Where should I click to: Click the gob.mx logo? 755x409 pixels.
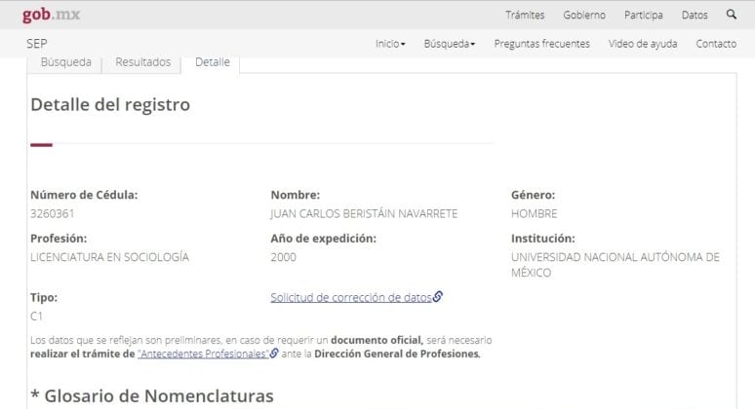click(x=52, y=15)
